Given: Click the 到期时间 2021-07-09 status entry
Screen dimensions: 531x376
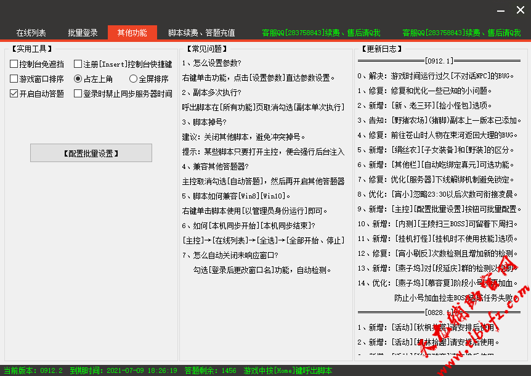Looking at the screenshot, I should pyautogui.click(x=124, y=370).
